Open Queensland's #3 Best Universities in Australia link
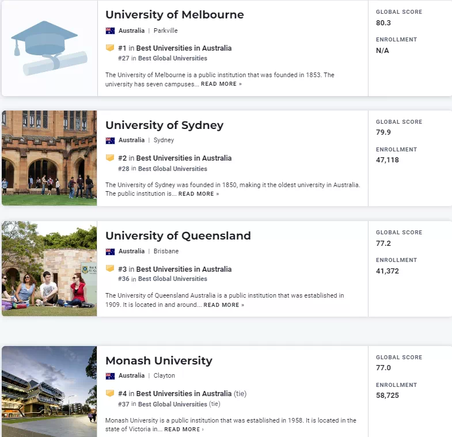The height and width of the screenshot is (437, 452). click(x=174, y=269)
